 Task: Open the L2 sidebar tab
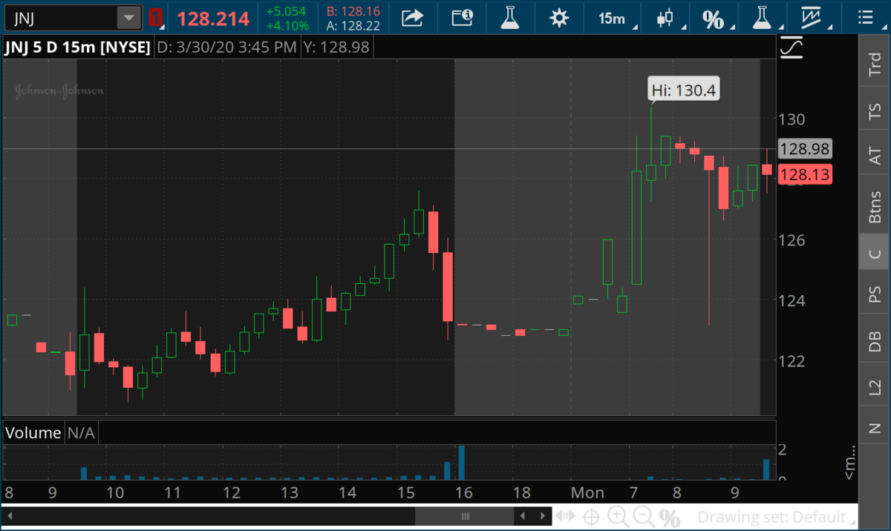875,386
